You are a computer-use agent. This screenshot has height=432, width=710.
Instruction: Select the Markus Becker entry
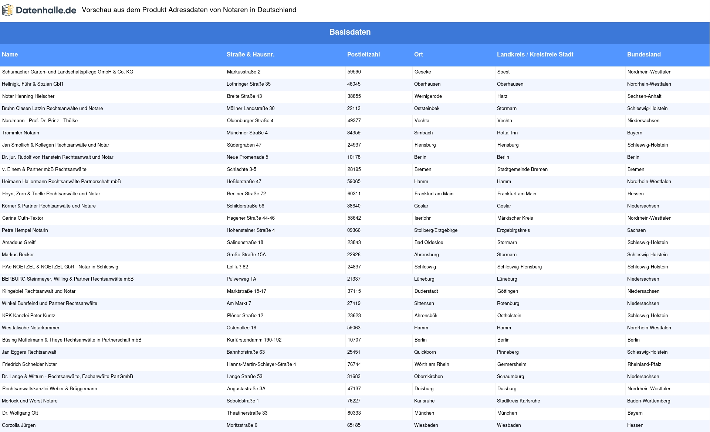[x=18, y=255]
